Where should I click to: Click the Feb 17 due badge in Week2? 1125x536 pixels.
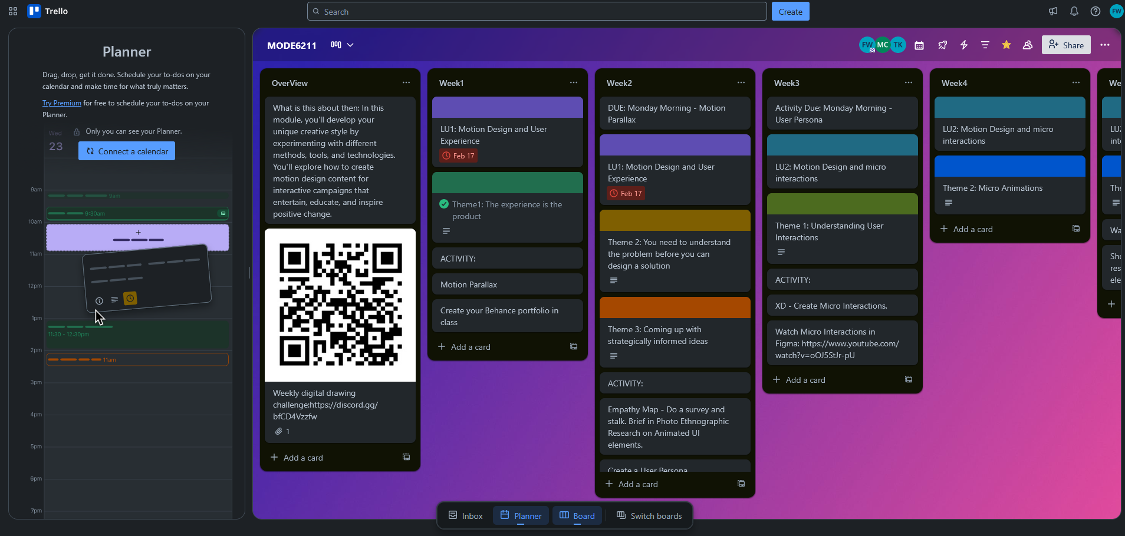click(627, 194)
